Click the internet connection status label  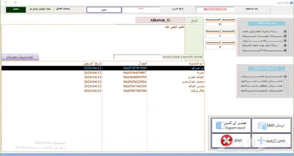(40, 9)
